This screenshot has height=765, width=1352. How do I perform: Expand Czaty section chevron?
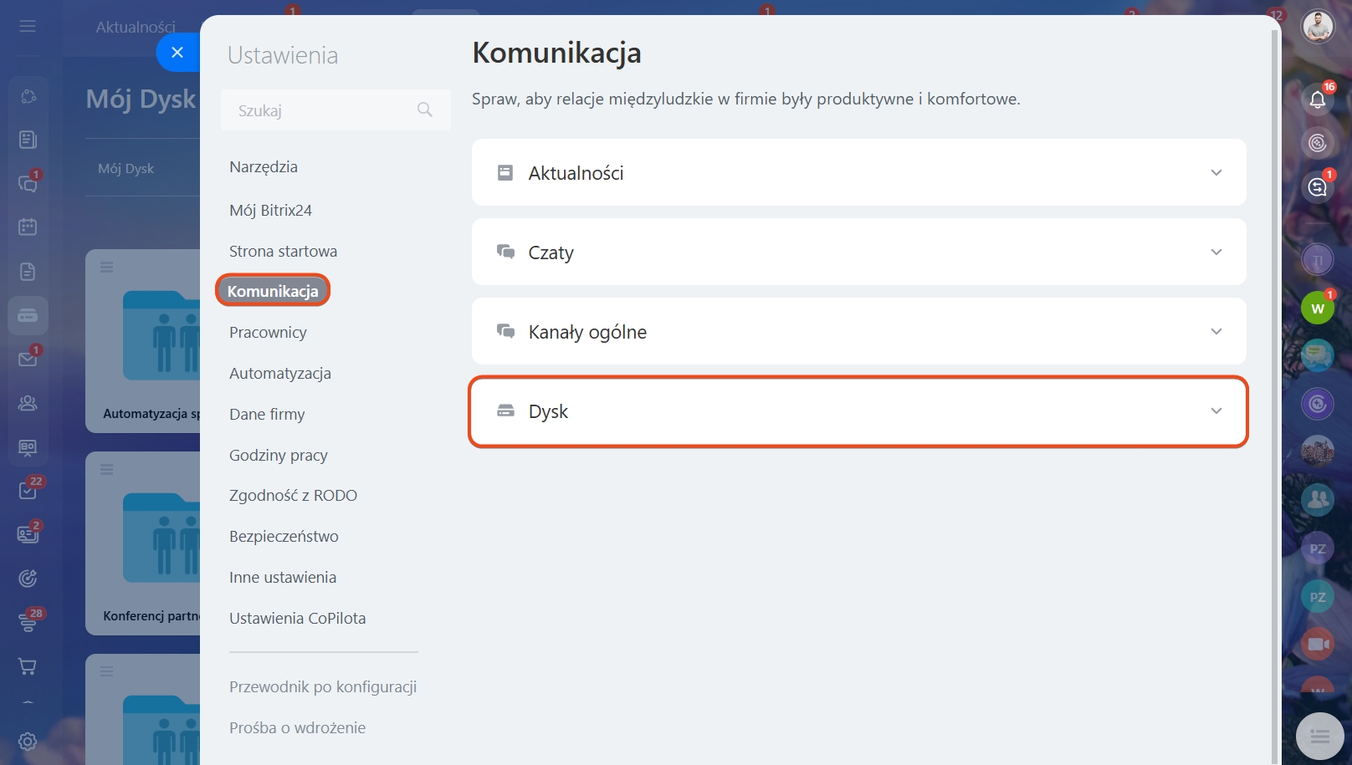pyautogui.click(x=1216, y=252)
